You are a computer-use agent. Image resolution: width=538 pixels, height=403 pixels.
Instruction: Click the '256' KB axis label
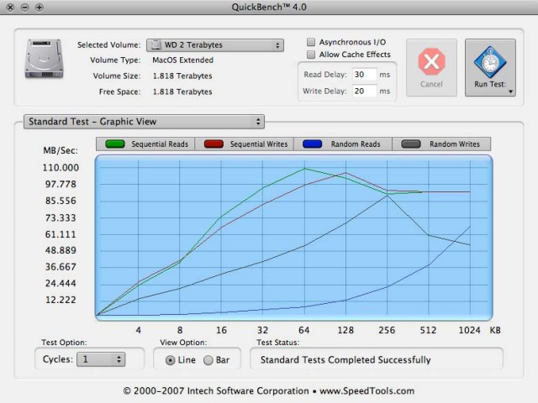point(387,330)
